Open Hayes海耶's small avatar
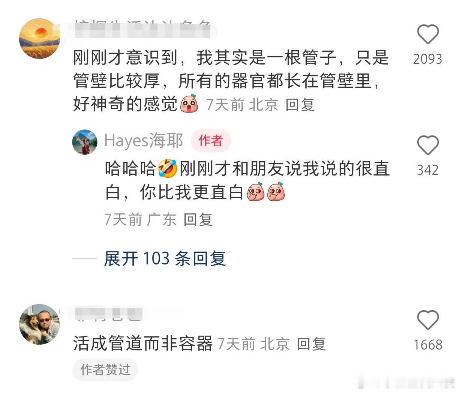459x393 pixels. (85, 142)
